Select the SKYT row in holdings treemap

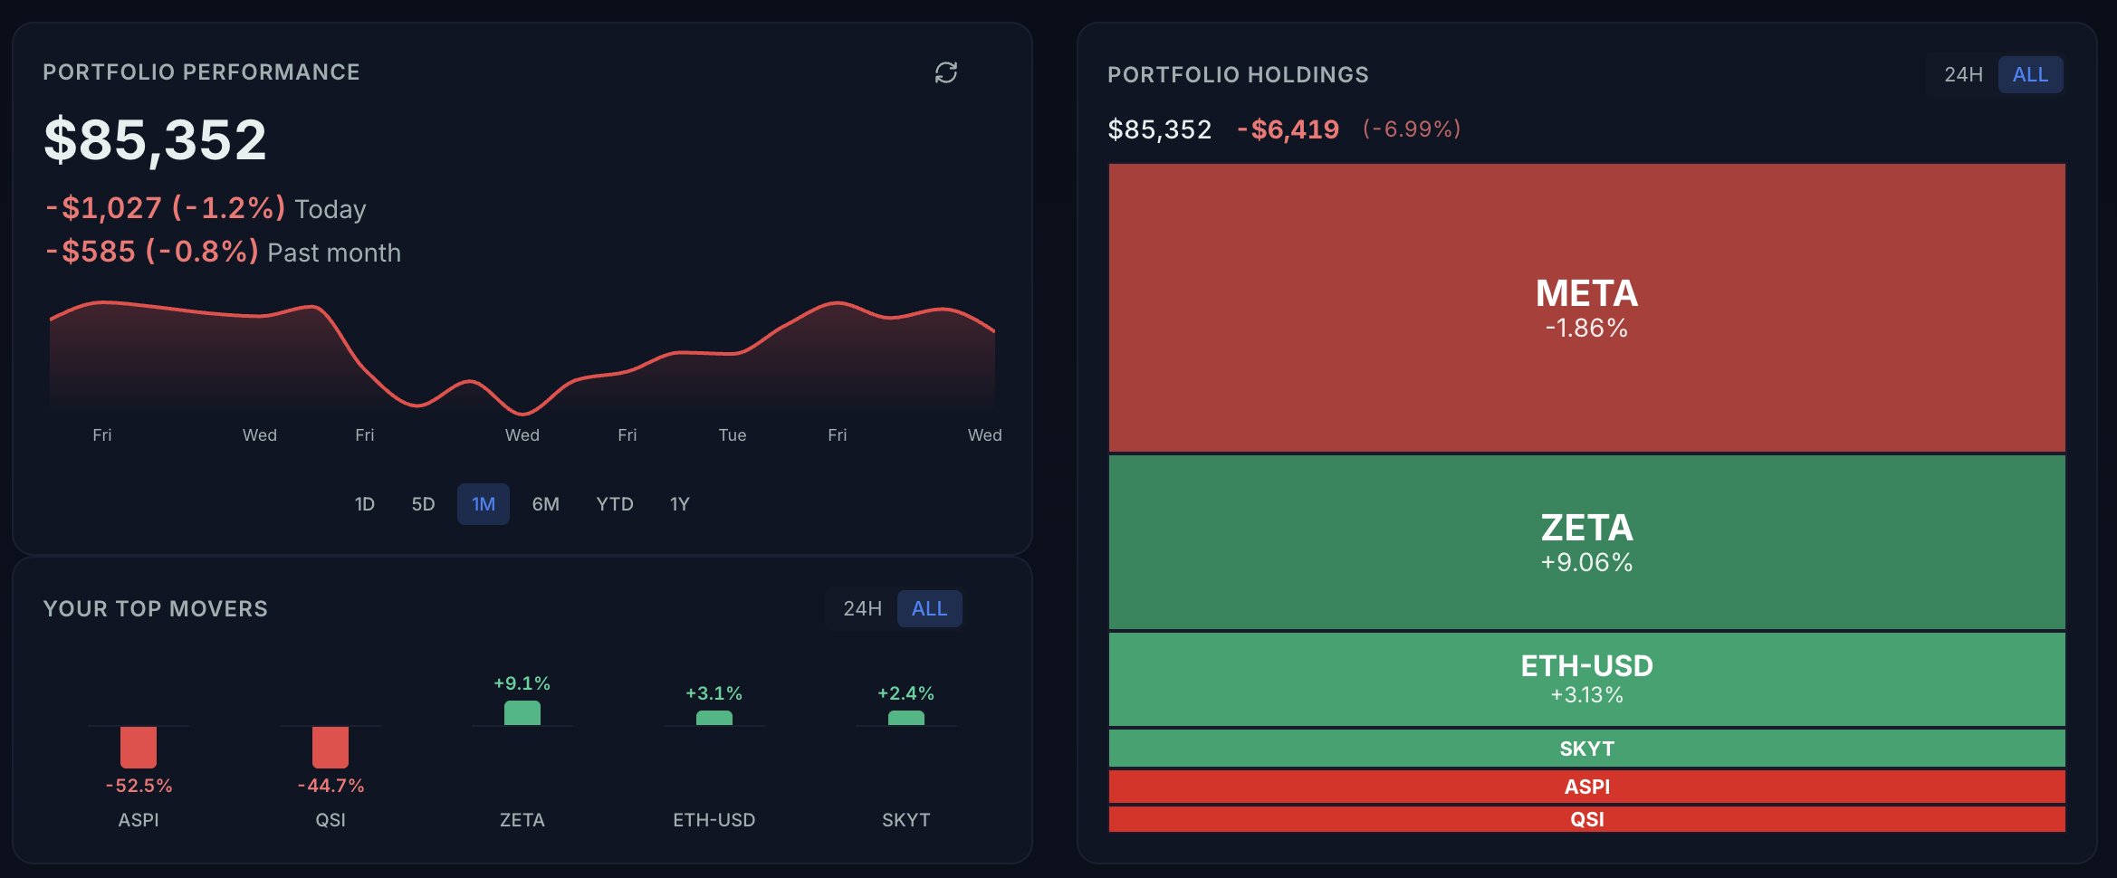[1586, 749]
